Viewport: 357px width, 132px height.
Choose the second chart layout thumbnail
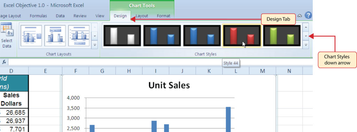tap(55, 36)
